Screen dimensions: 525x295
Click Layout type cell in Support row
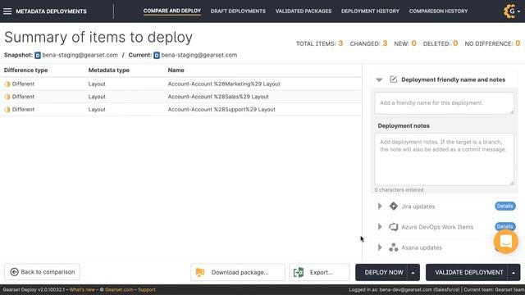tap(97, 109)
